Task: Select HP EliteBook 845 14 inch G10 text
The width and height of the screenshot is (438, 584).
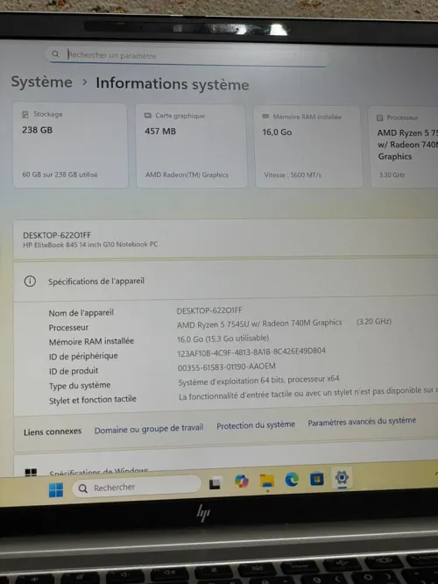Action: (x=90, y=245)
